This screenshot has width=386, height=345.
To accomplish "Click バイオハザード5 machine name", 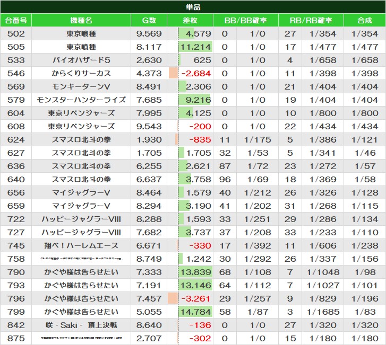I will (81, 60).
